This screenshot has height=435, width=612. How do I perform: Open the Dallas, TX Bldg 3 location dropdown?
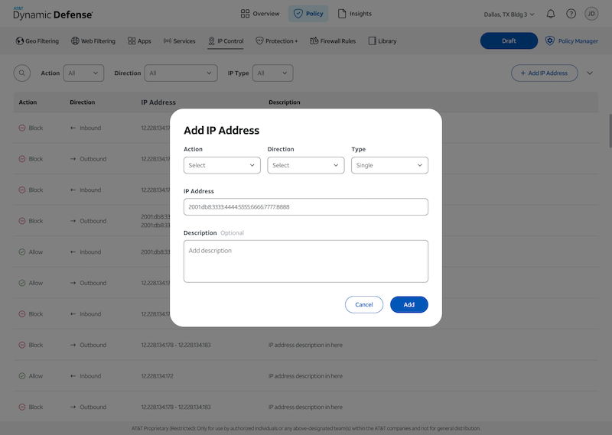pos(509,15)
